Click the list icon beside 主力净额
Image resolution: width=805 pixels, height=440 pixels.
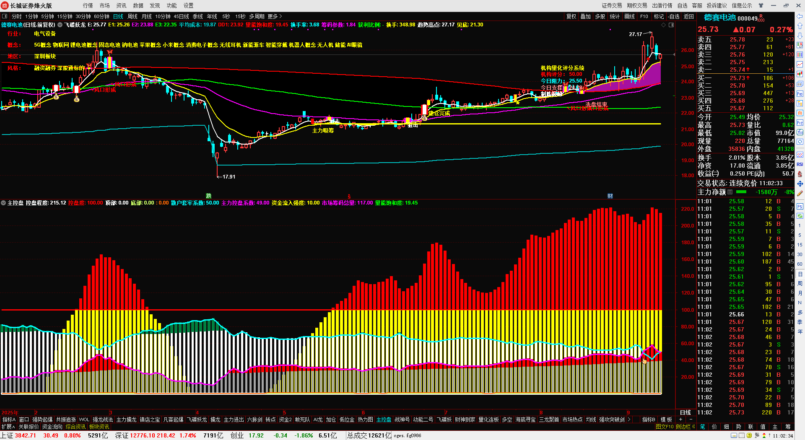pos(730,192)
